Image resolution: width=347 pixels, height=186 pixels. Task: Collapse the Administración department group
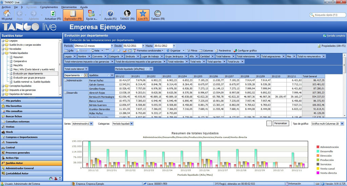click(x=65, y=80)
